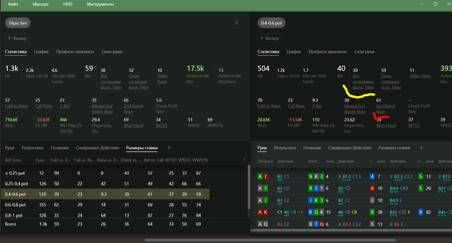Add a filter in the 0.4-0.6 pot panel
452x243 pixels.
coord(270,38)
